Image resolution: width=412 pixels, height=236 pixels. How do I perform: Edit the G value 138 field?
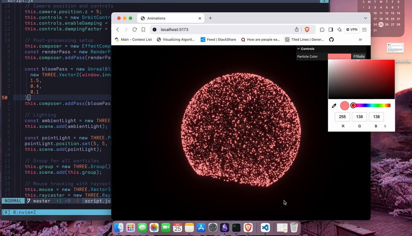tap(359, 117)
